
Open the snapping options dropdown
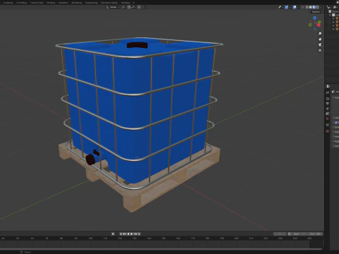tap(133, 7)
